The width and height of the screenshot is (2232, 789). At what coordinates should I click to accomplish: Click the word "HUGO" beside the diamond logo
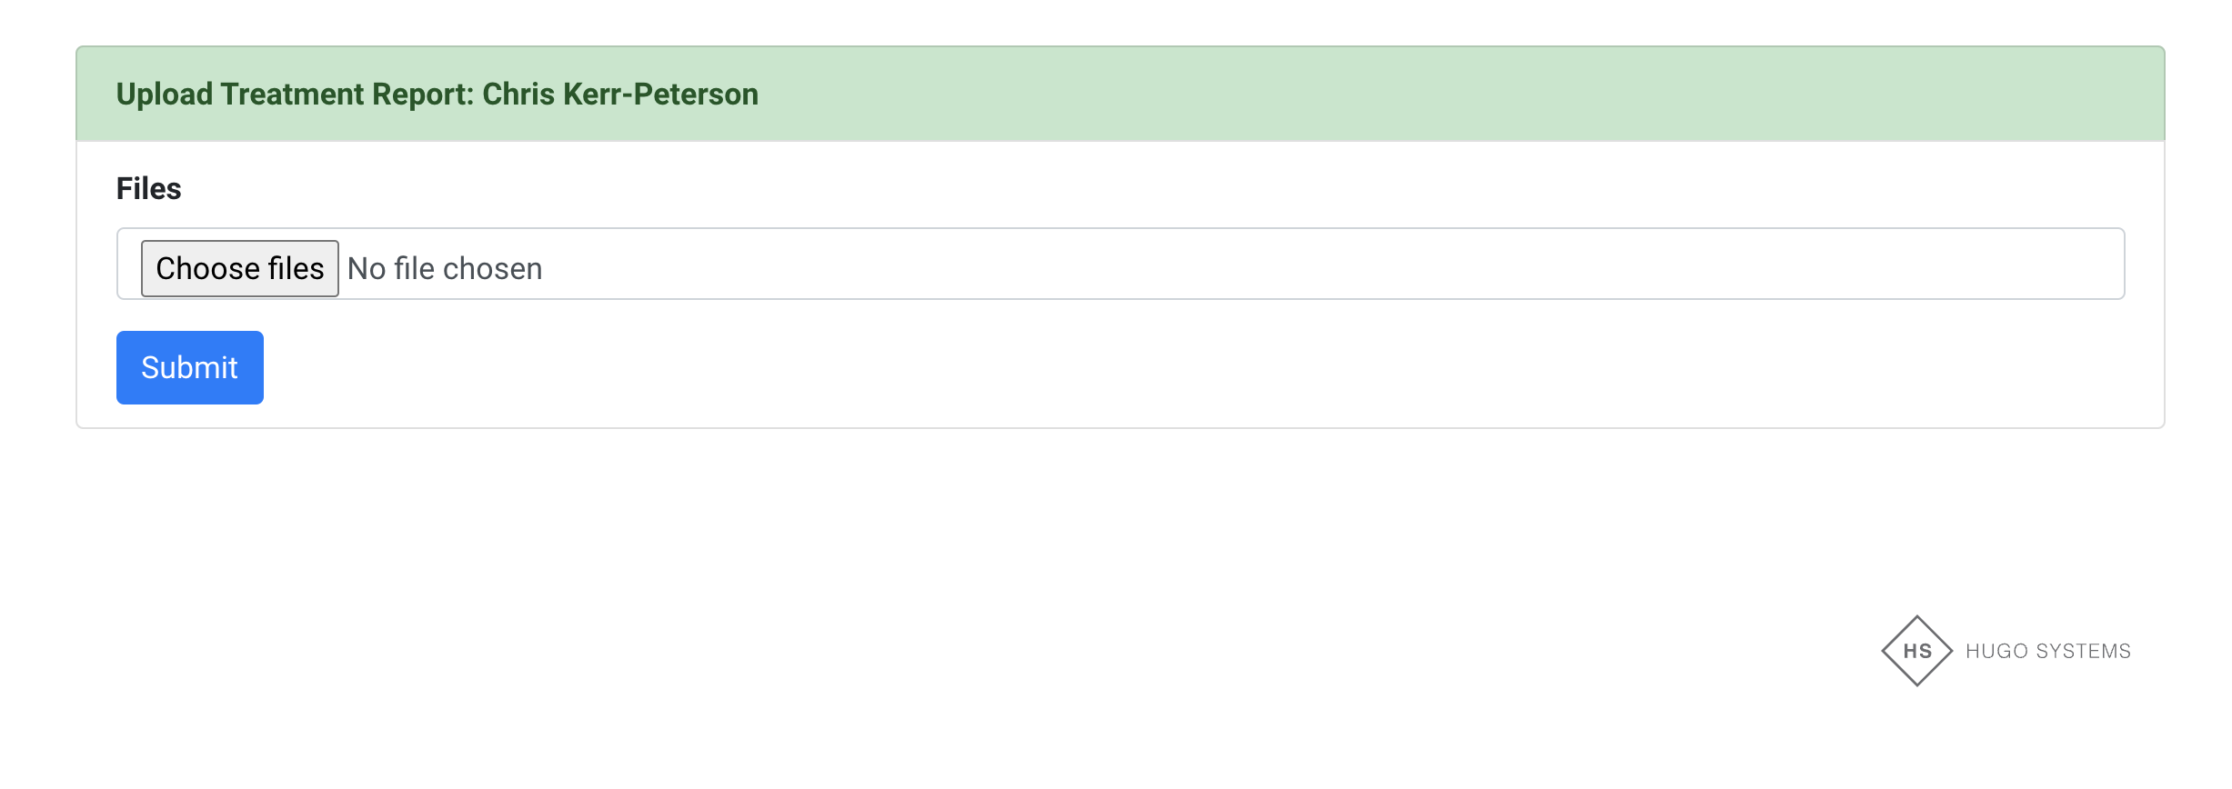pyautogui.click(x=1996, y=652)
